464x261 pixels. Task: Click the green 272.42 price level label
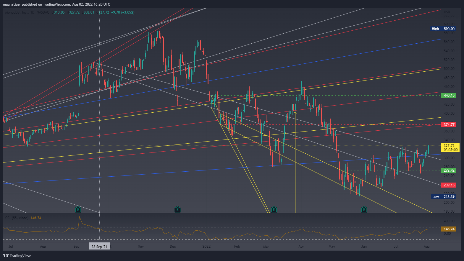[x=449, y=170]
